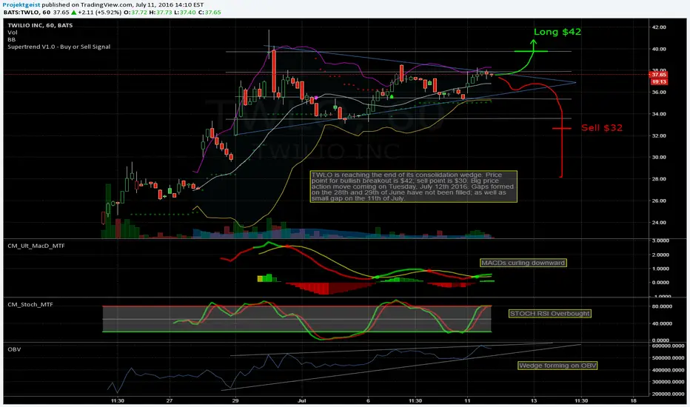Image resolution: width=690 pixels, height=407 pixels.
Task: Click the O:37.72 open value
Action: tap(135, 13)
